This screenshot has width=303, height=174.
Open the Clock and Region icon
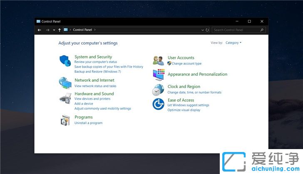[x=159, y=89]
